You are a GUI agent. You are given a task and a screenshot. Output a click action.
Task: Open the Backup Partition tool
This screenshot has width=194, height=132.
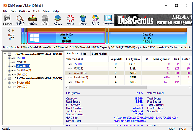(95, 20)
